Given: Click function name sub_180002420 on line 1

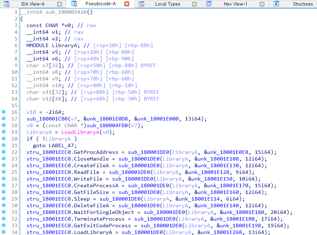Looking at the screenshot, I should [66, 12].
